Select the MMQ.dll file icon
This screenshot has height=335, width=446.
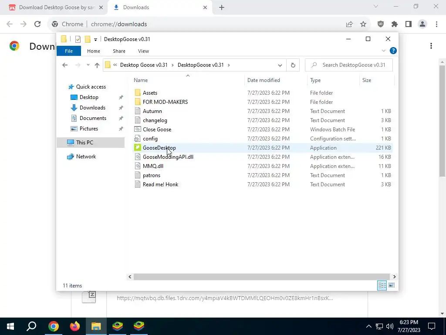click(138, 166)
